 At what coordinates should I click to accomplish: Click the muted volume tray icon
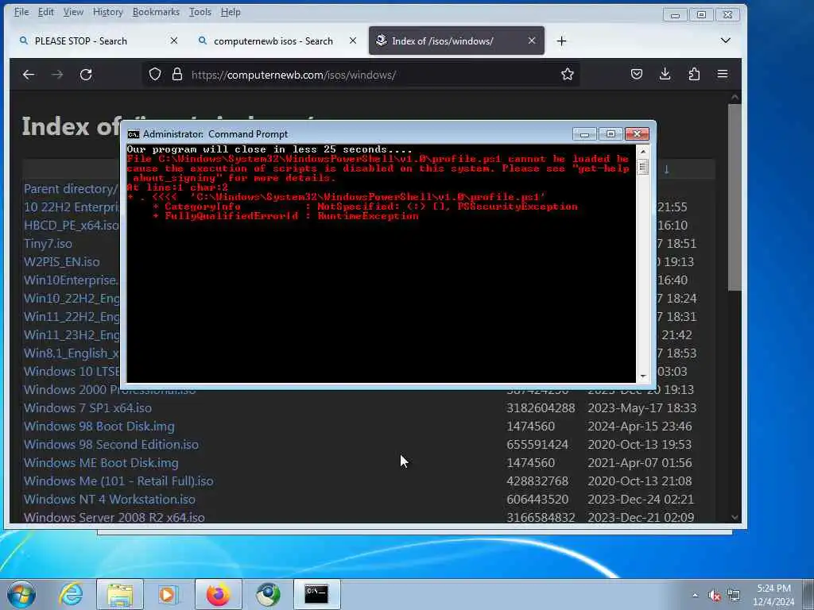[x=715, y=595]
